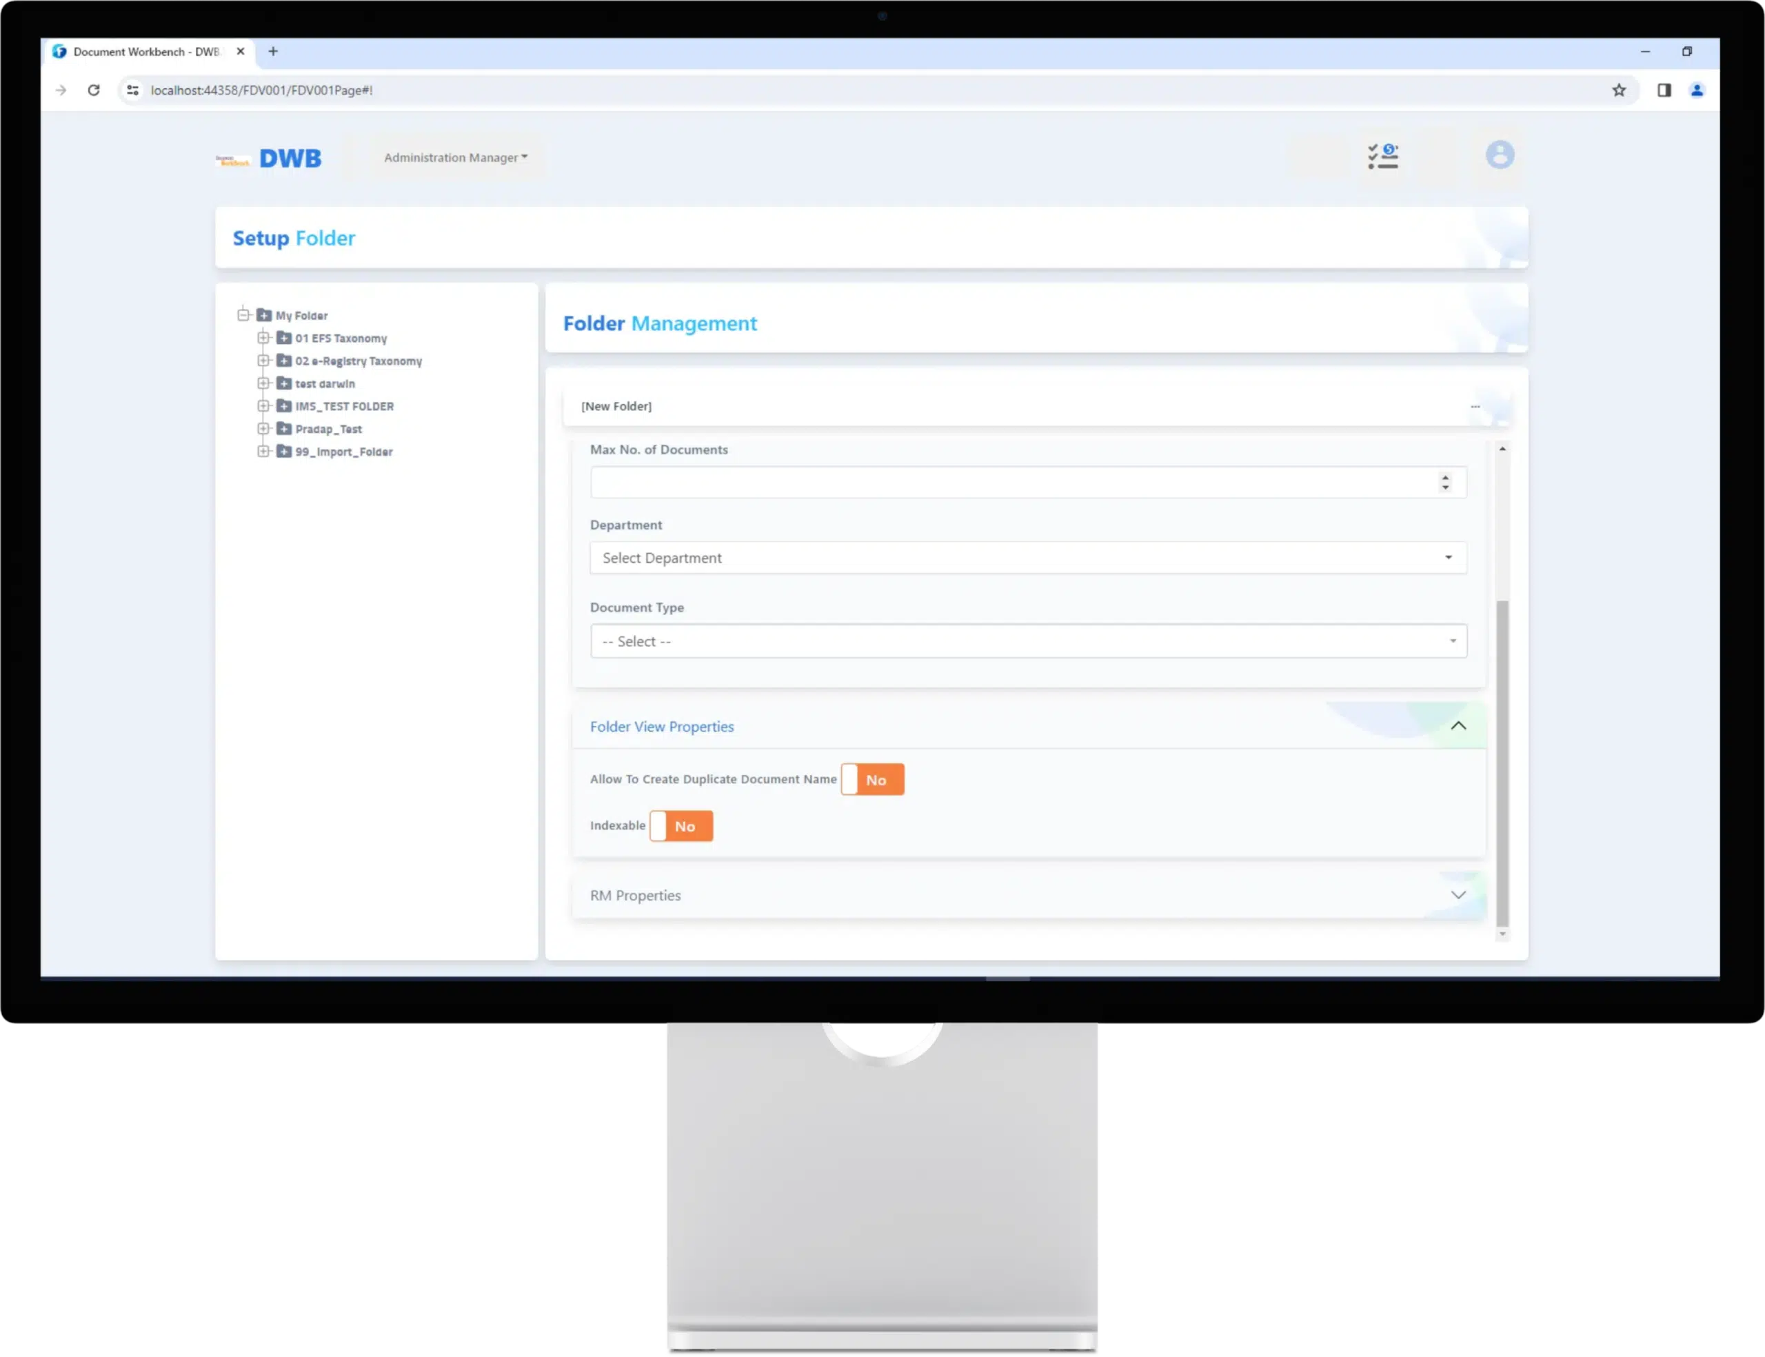Click the RM Properties heading text
Screen dimensions: 1765x1357
tap(634, 895)
